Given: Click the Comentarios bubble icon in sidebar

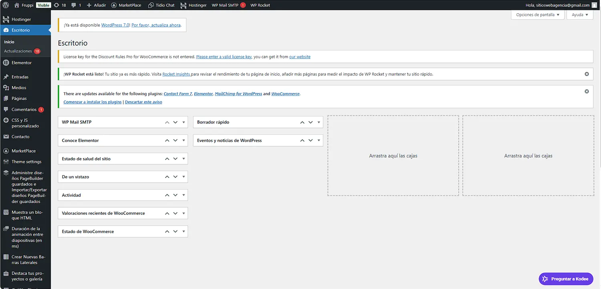Looking at the screenshot, I should click(6, 109).
